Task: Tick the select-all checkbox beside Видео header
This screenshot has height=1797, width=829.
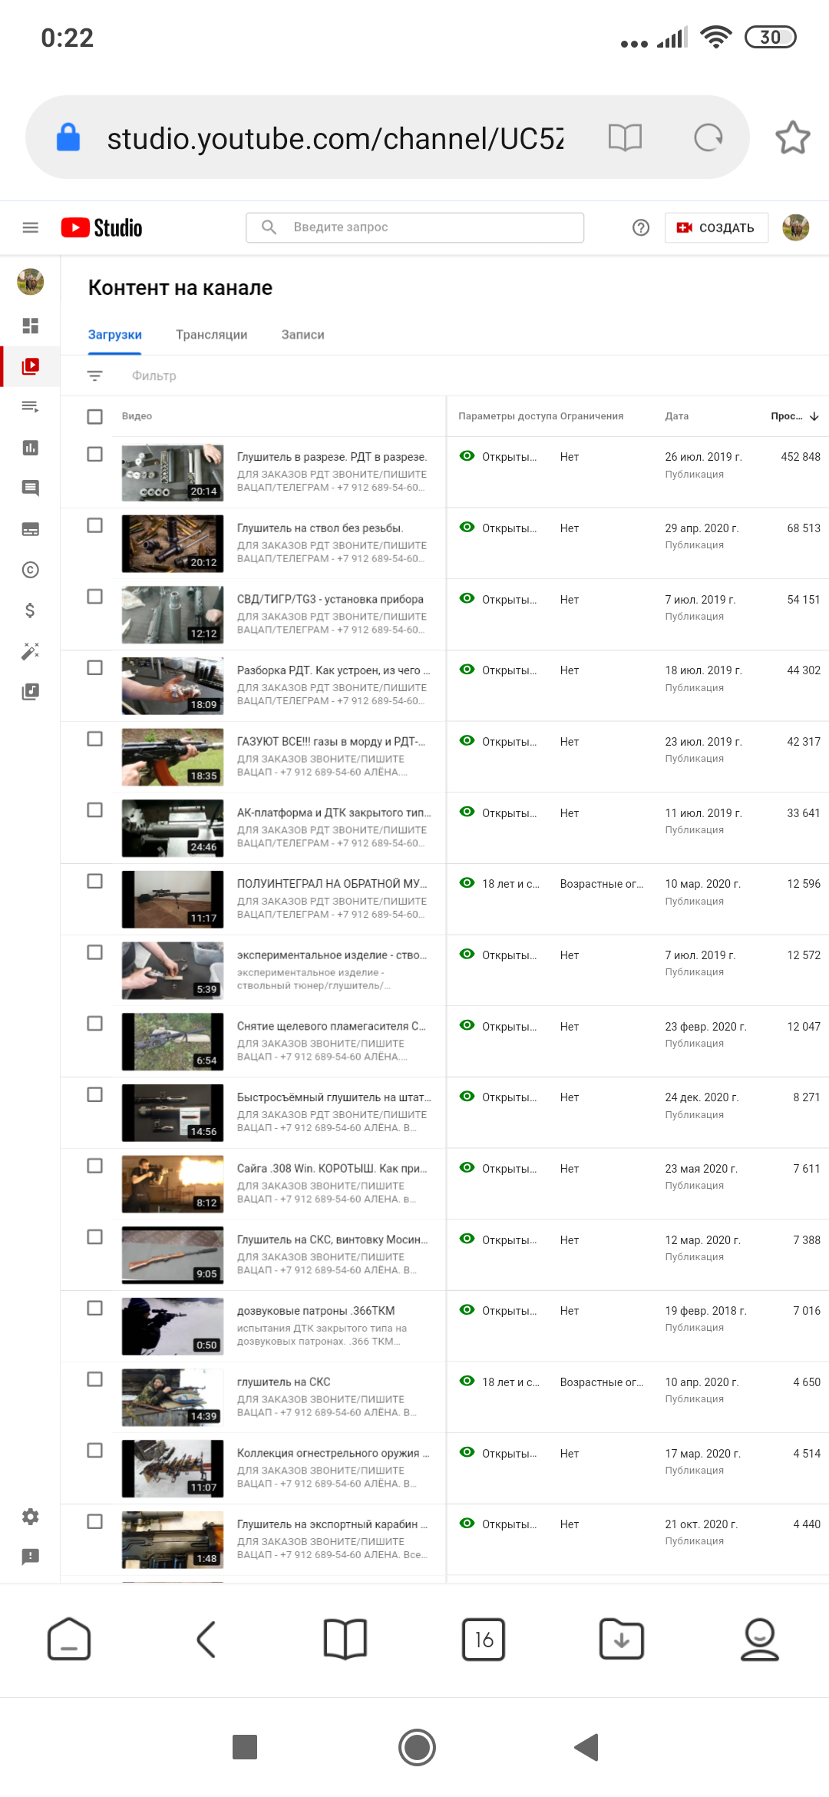Action: 94,416
